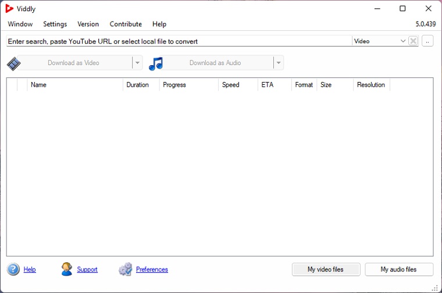
Task: Maximize the Viddly window
Action: (402, 9)
